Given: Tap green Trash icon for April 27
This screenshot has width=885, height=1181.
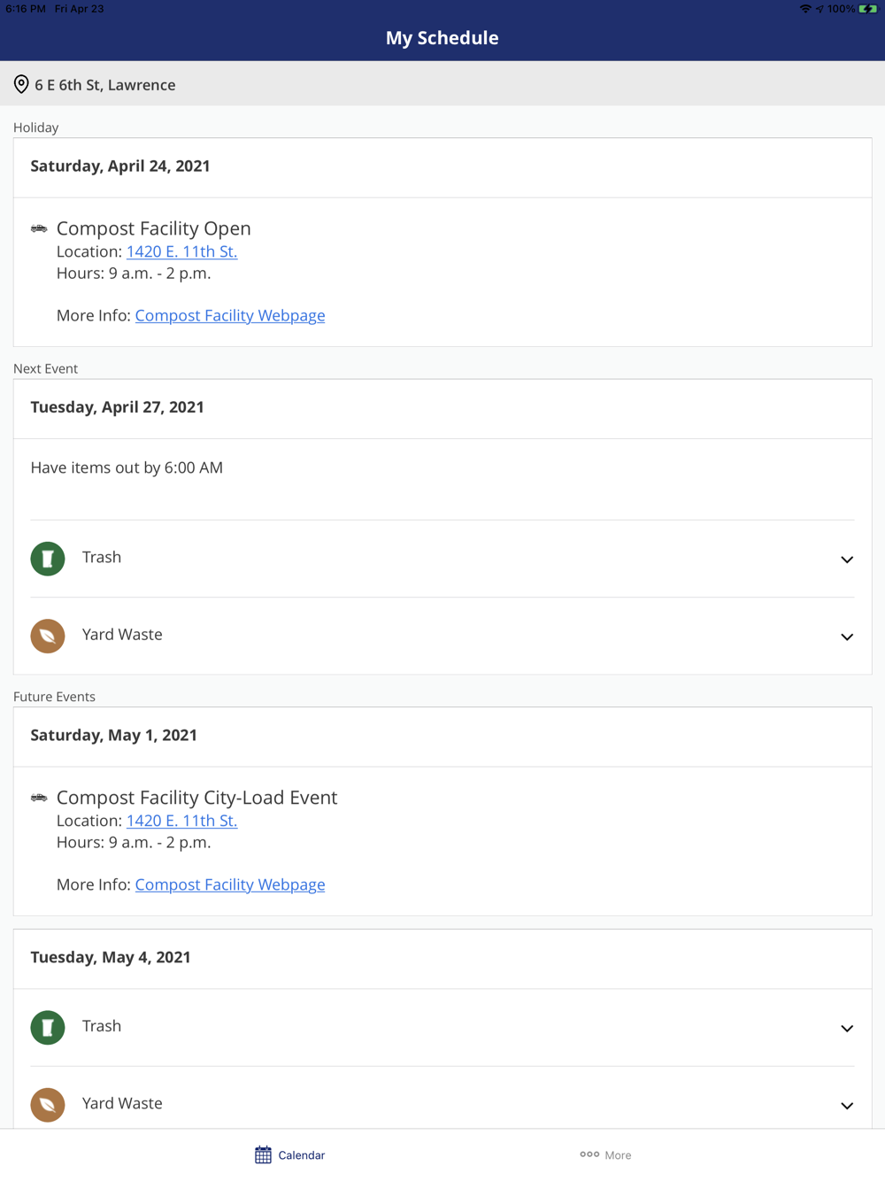Looking at the screenshot, I should tap(48, 559).
